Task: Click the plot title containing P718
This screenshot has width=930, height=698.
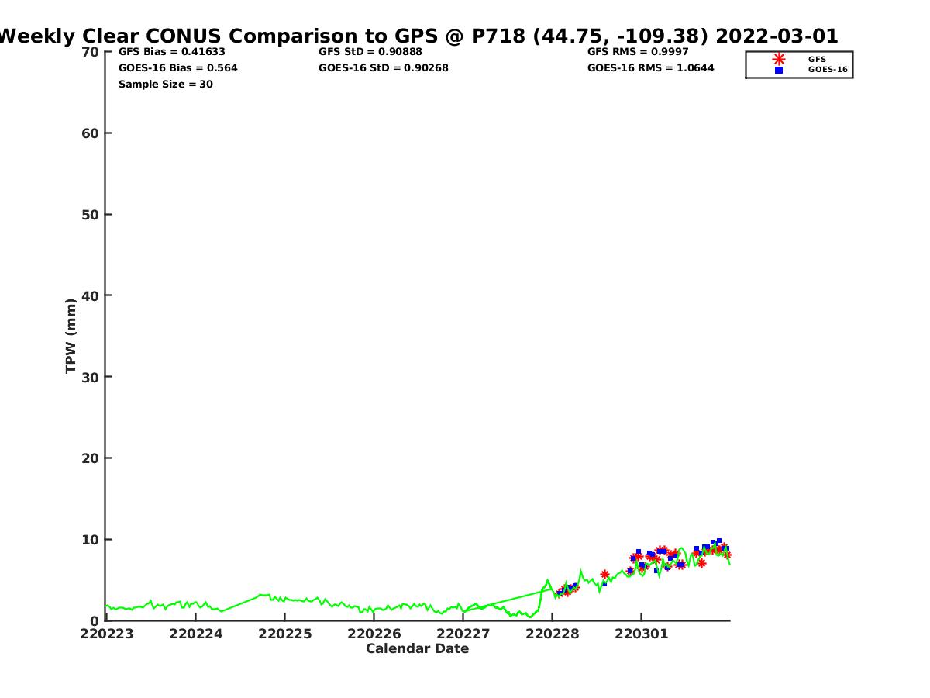Action: [x=418, y=36]
